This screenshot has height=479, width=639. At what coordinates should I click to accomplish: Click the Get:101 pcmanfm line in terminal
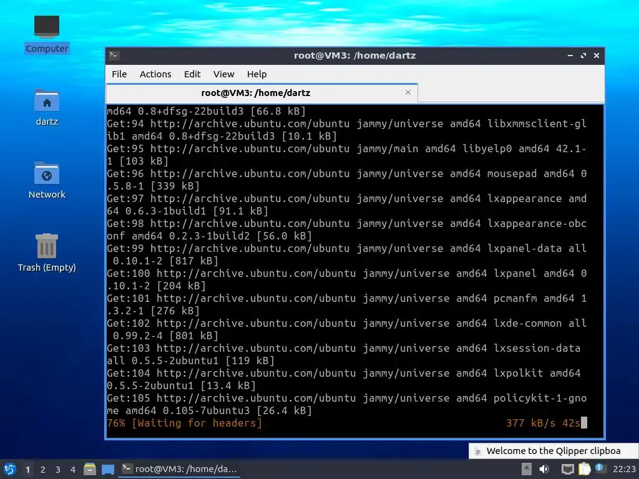tap(347, 304)
